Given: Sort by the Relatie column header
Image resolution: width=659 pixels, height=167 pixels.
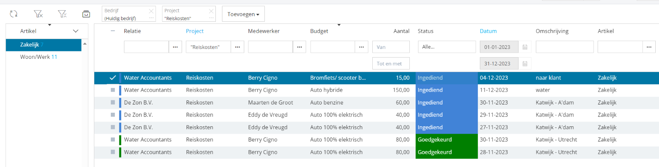Looking at the screenshot, I should pyautogui.click(x=132, y=31).
